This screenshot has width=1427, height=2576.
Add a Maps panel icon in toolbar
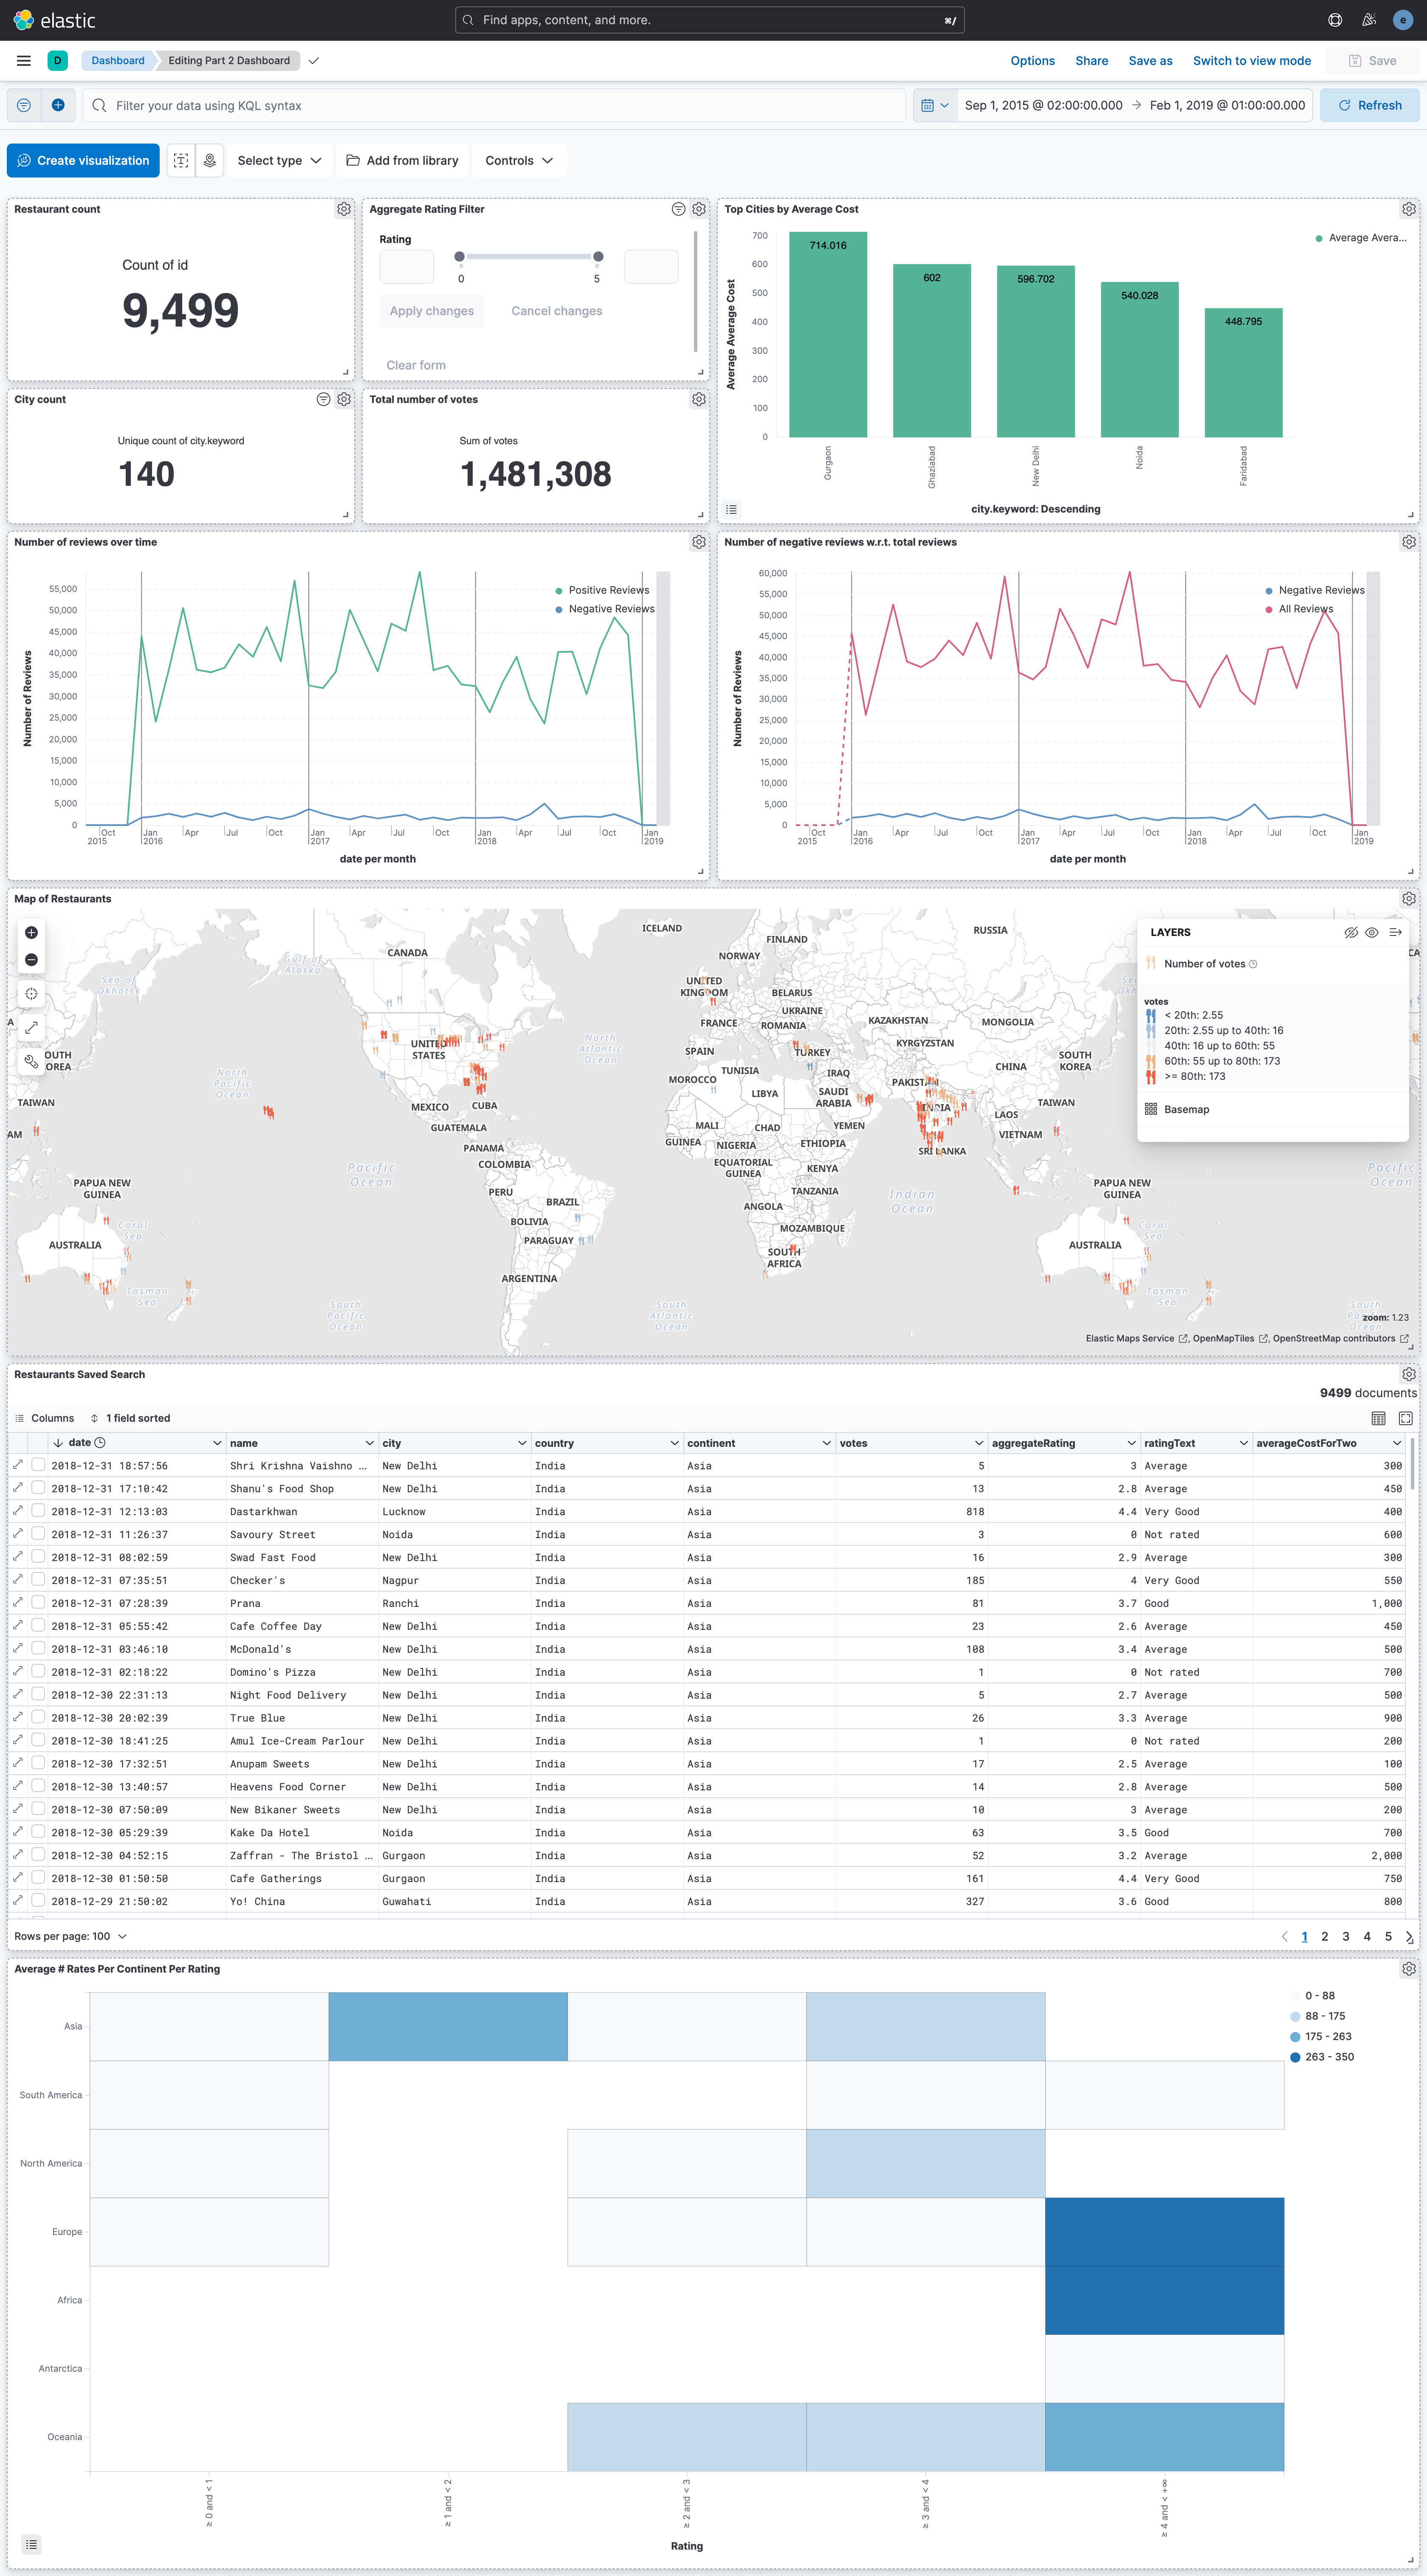pos(210,160)
